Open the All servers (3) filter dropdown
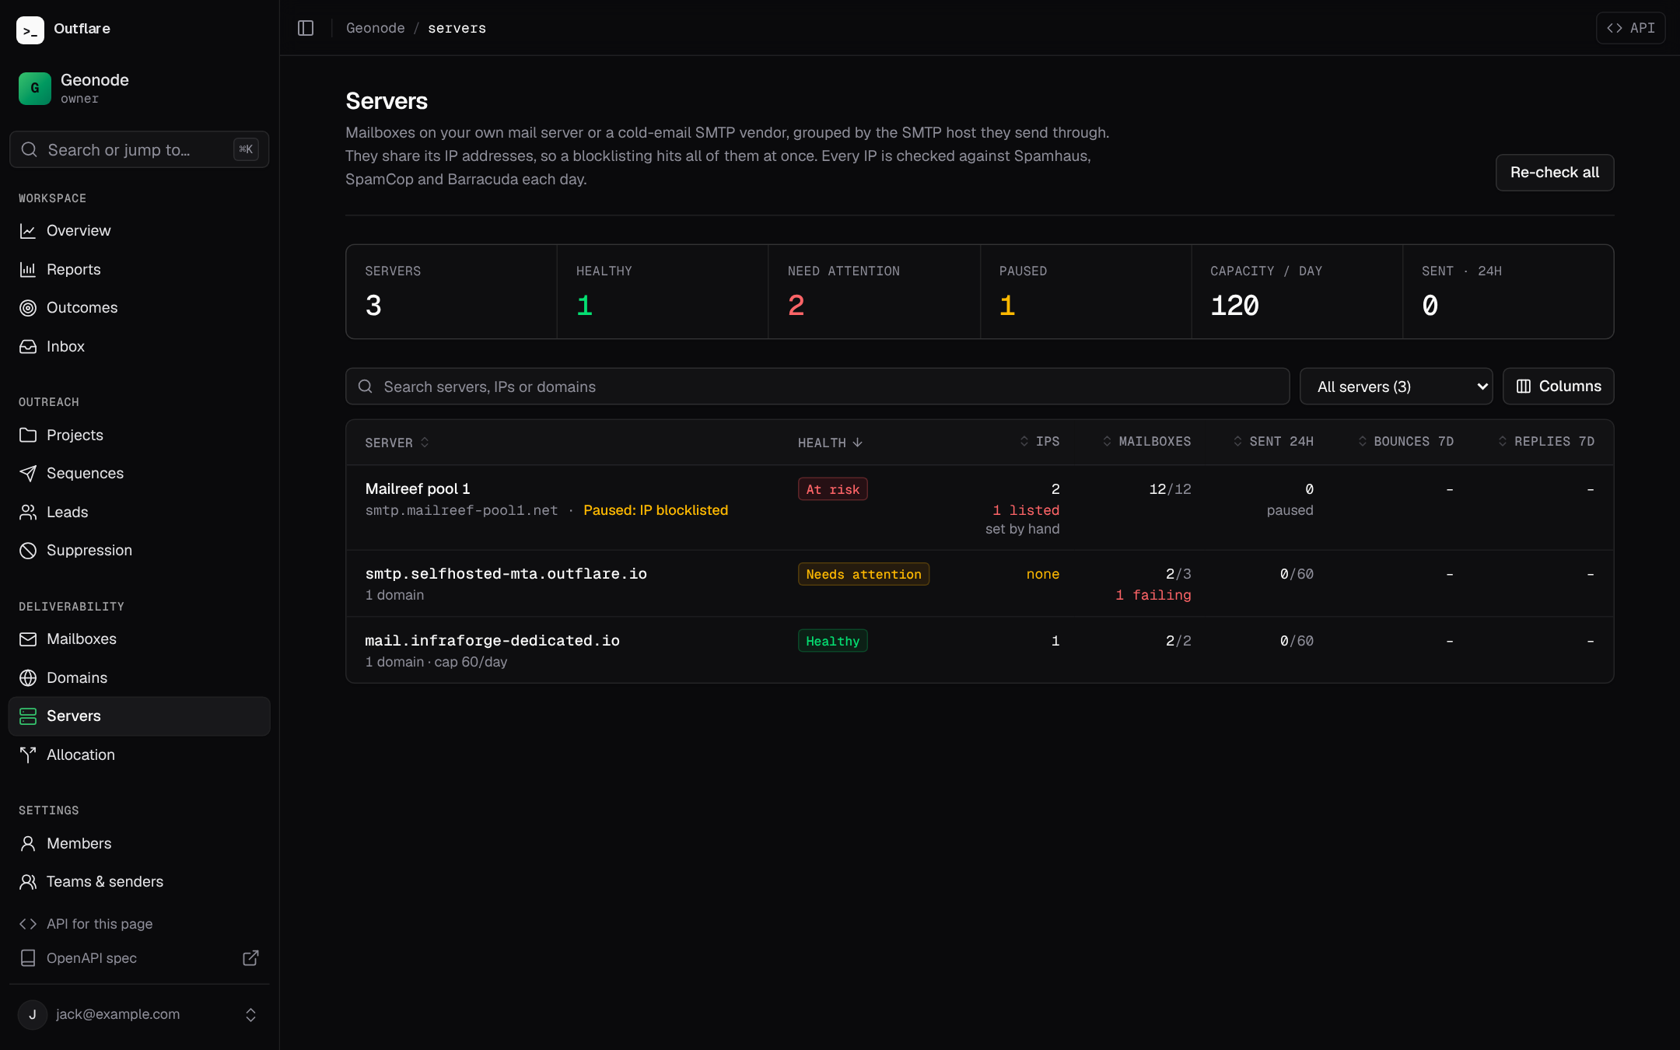The height and width of the screenshot is (1050, 1680). click(1396, 387)
